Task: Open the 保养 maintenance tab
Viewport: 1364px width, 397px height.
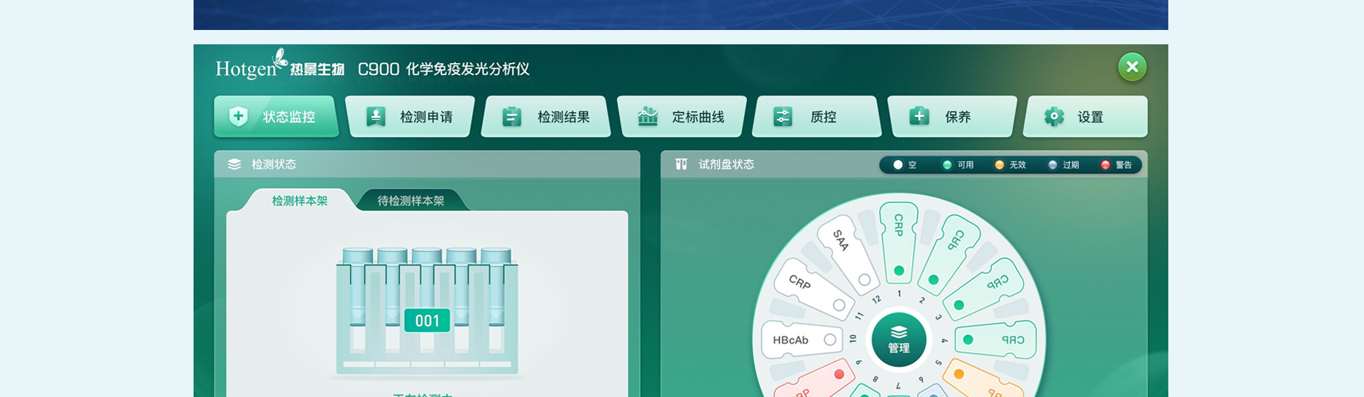Action: click(x=952, y=116)
